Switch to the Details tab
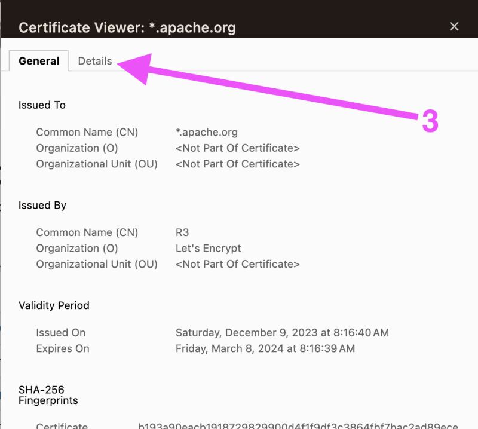 click(x=95, y=61)
